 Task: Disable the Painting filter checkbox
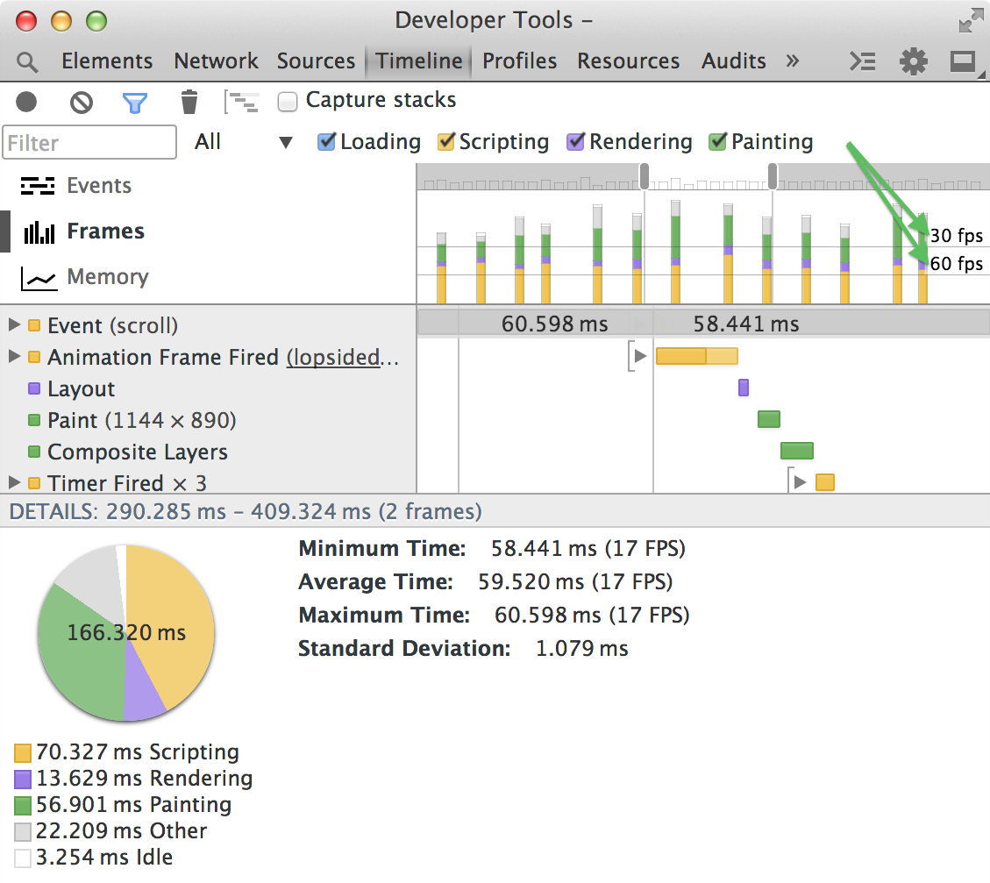click(x=718, y=142)
